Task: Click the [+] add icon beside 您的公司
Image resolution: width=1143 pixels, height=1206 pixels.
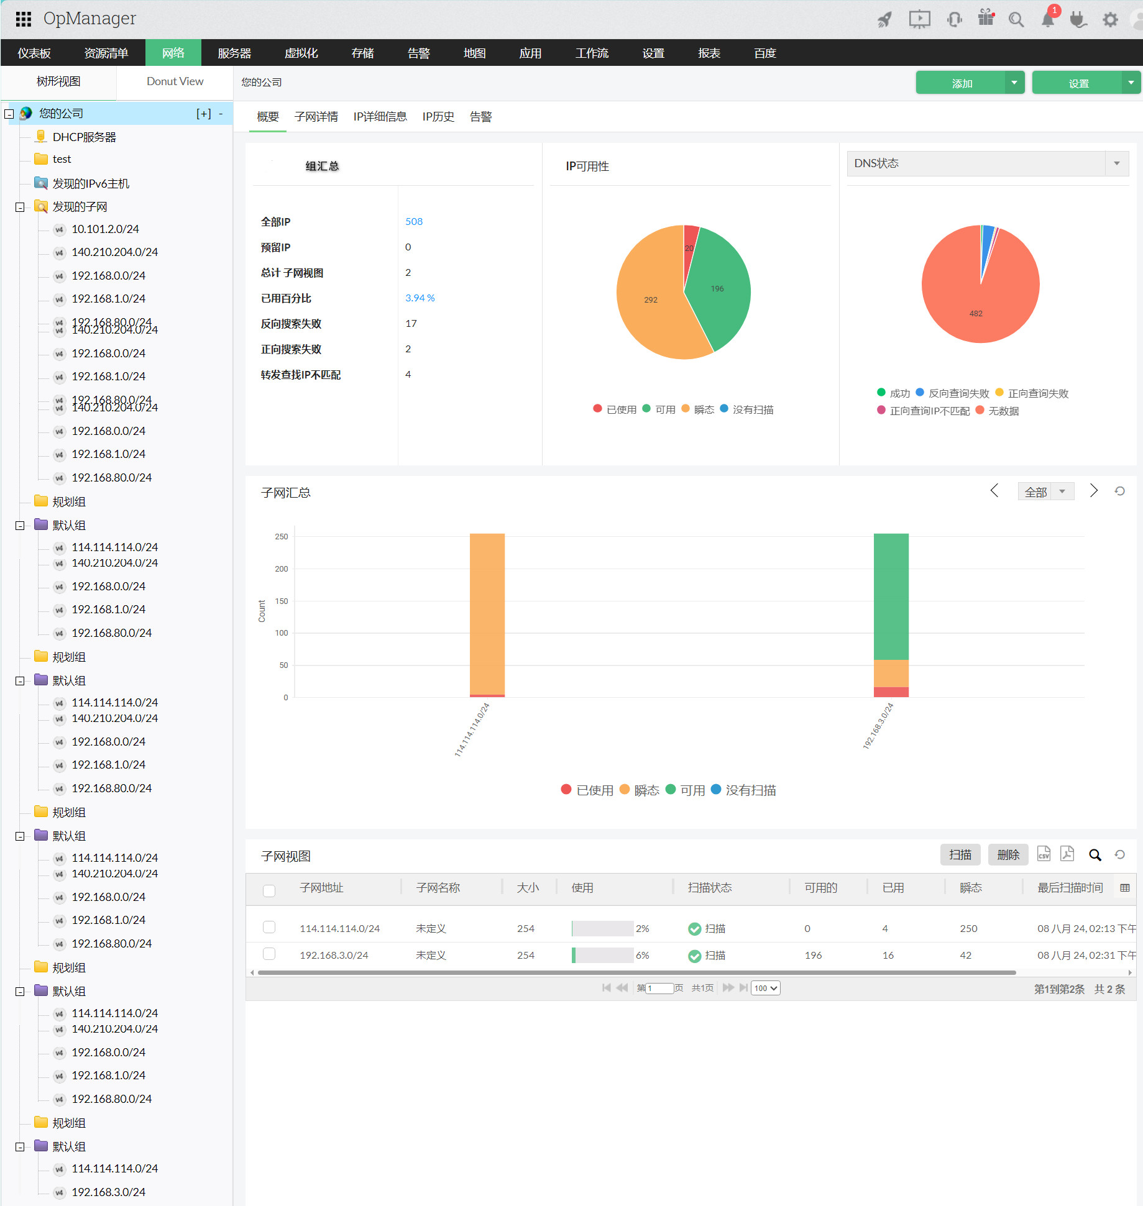Action: [x=204, y=113]
